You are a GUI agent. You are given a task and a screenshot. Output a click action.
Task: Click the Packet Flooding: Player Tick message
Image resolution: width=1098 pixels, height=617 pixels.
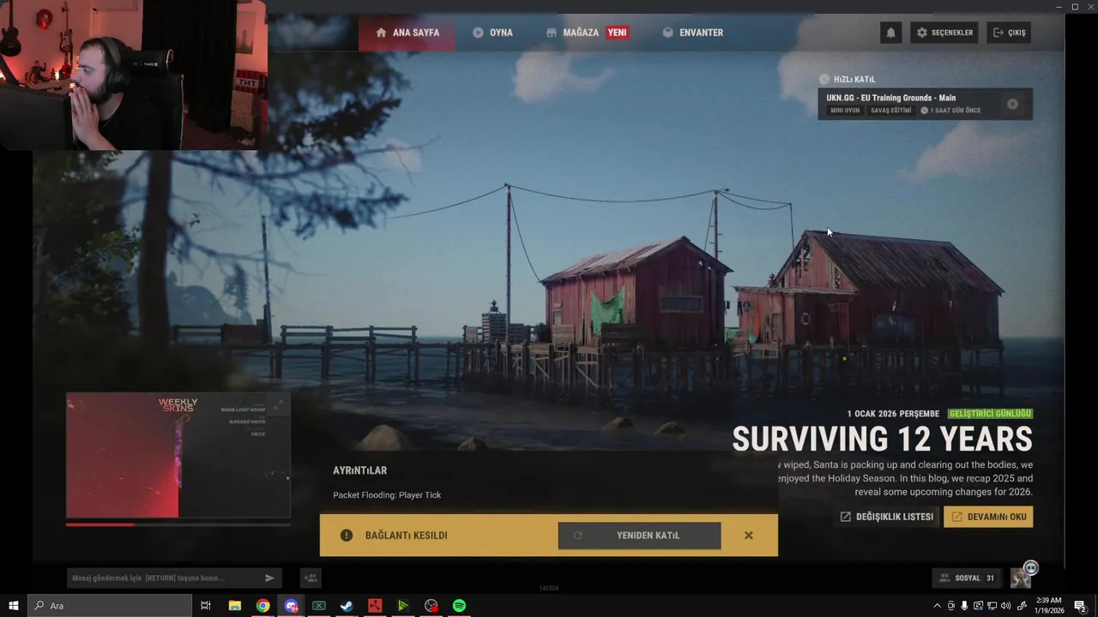(x=387, y=495)
